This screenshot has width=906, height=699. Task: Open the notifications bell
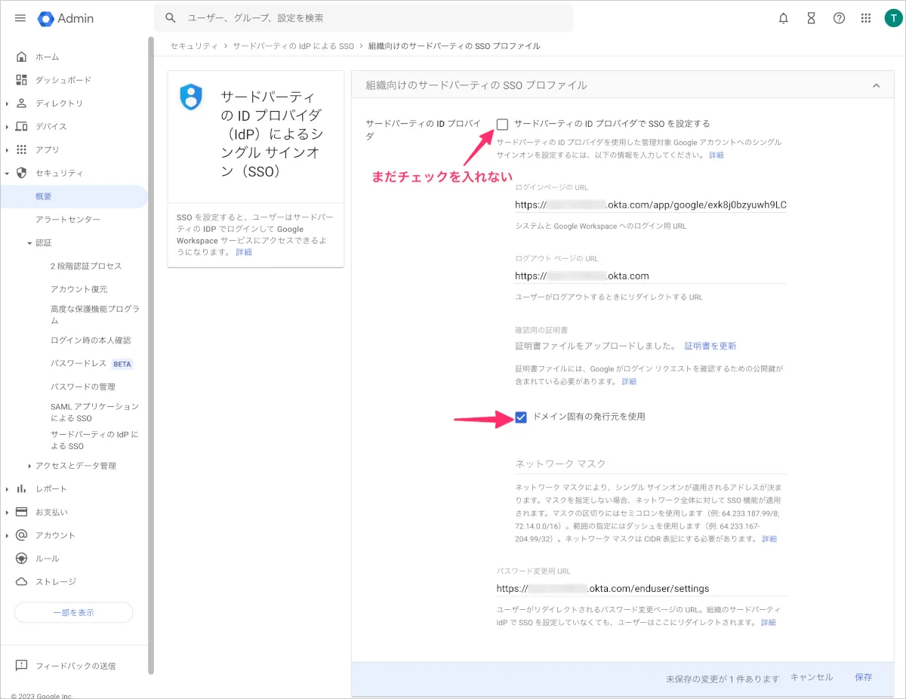[x=783, y=18]
